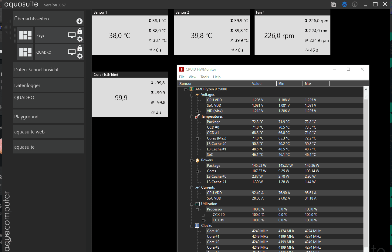
Task: Open the QUADRO device section below Datenlogger
Action: point(48,100)
